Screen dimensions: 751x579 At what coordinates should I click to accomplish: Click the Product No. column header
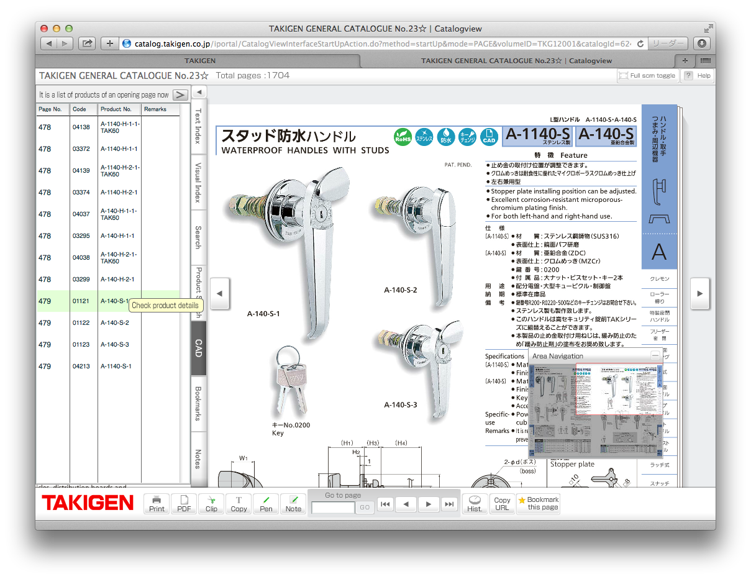tap(119, 109)
